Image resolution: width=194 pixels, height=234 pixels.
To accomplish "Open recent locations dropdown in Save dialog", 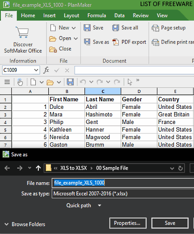I will pos(30,168).
